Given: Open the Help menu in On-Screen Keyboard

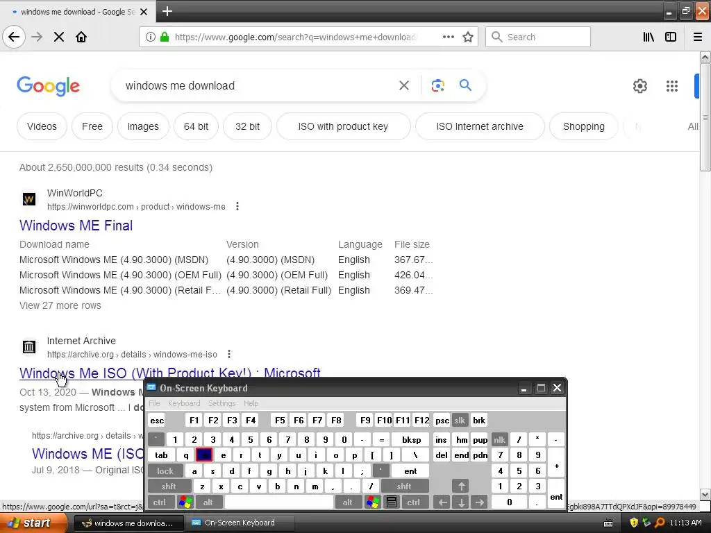Looking at the screenshot, I should (x=251, y=403).
